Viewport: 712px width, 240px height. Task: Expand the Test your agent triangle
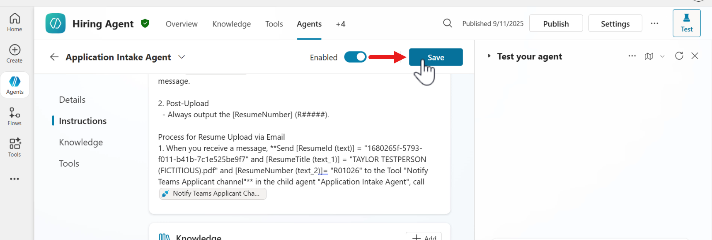coord(489,56)
